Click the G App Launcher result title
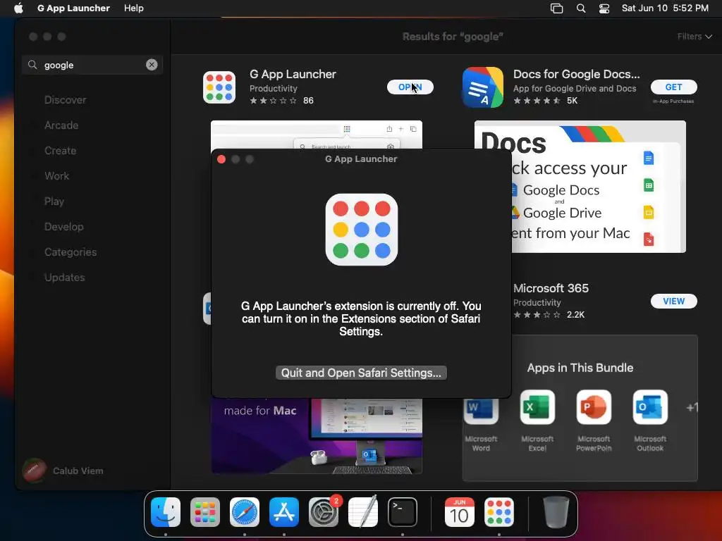The height and width of the screenshot is (541, 722). (x=293, y=74)
